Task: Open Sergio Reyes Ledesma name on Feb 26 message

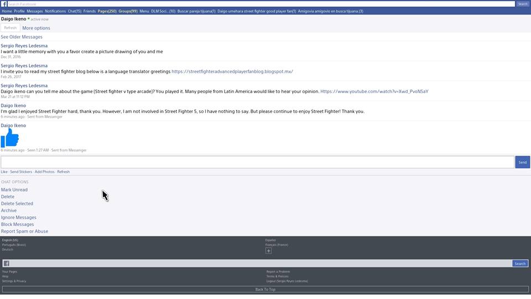Action: (x=24, y=66)
